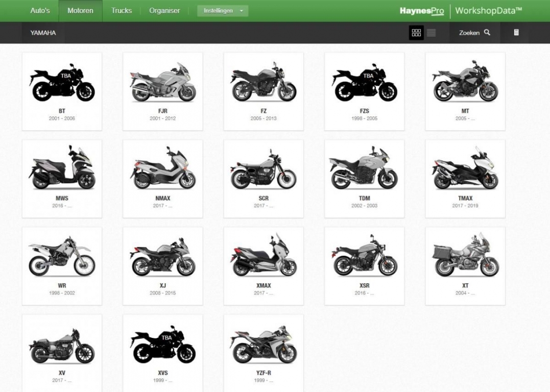Viewport: 550px width, 392px height.
Task: Click the Instellingen dropdown arrow
Action: point(242,11)
